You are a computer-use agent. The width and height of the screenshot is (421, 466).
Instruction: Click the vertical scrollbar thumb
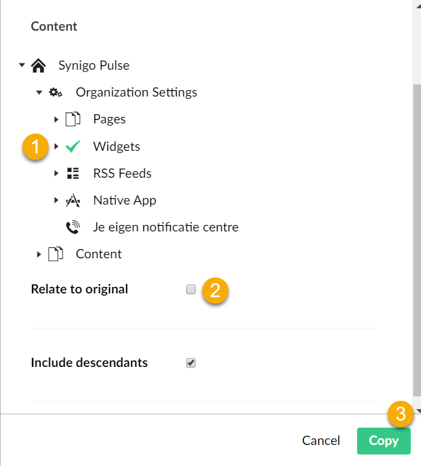[x=417, y=240]
